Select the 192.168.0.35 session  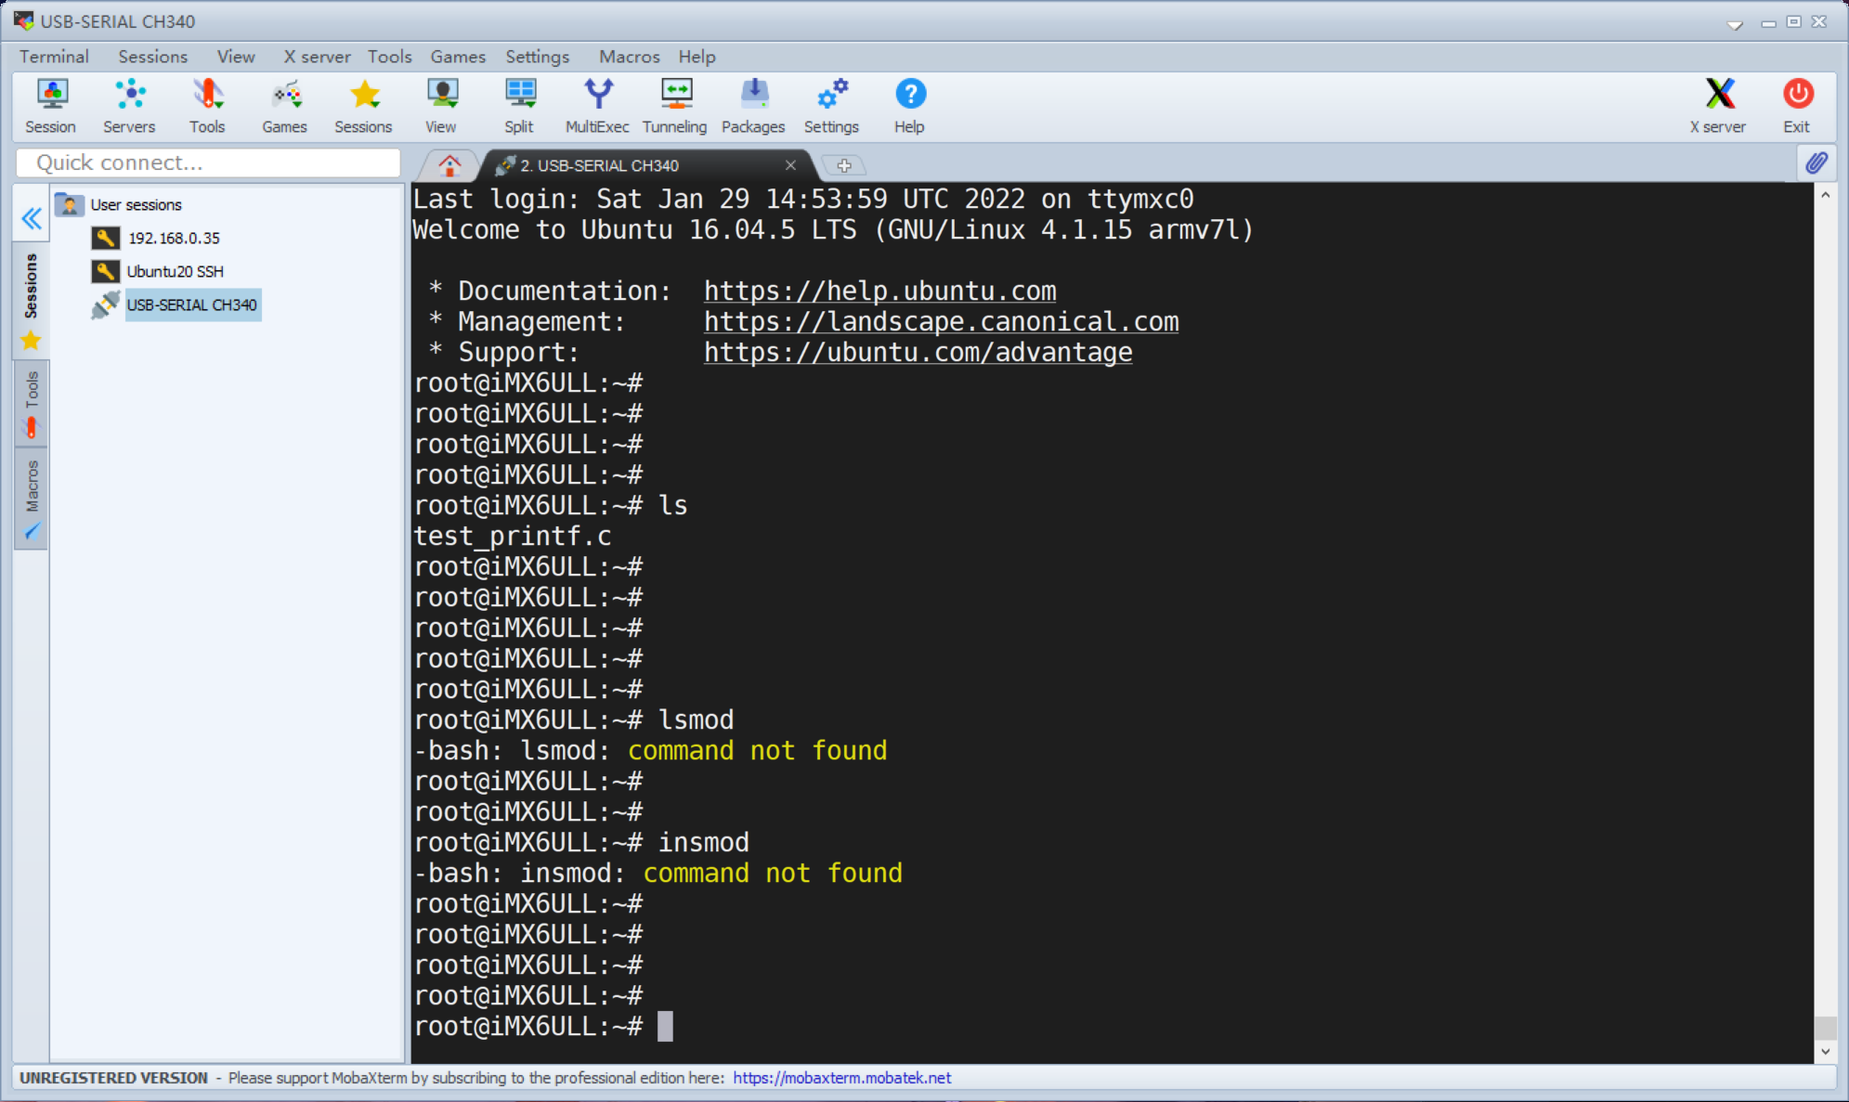point(174,238)
